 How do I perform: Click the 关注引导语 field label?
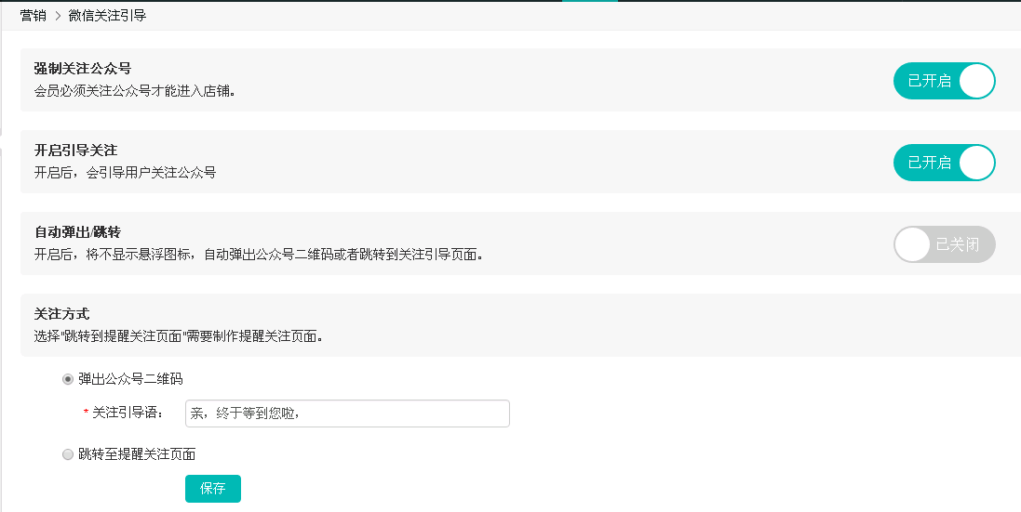tap(128, 414)
